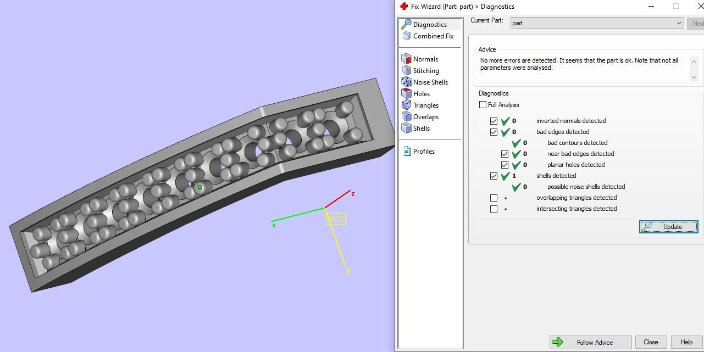Click the Update button
The image size is (704, 352).
669,226
